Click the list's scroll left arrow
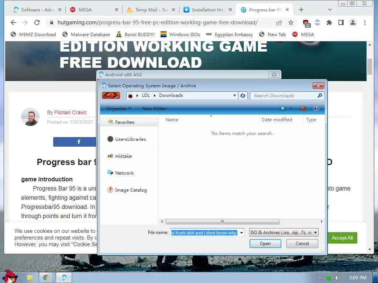 click(x=162, y=221)
